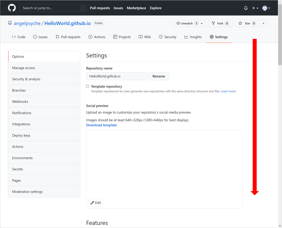Go to Marketplace
The width and height of the screenshot is (282, 228).
[137, 8]
